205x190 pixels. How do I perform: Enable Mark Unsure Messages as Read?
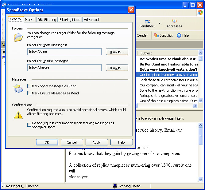coord(29,93)
